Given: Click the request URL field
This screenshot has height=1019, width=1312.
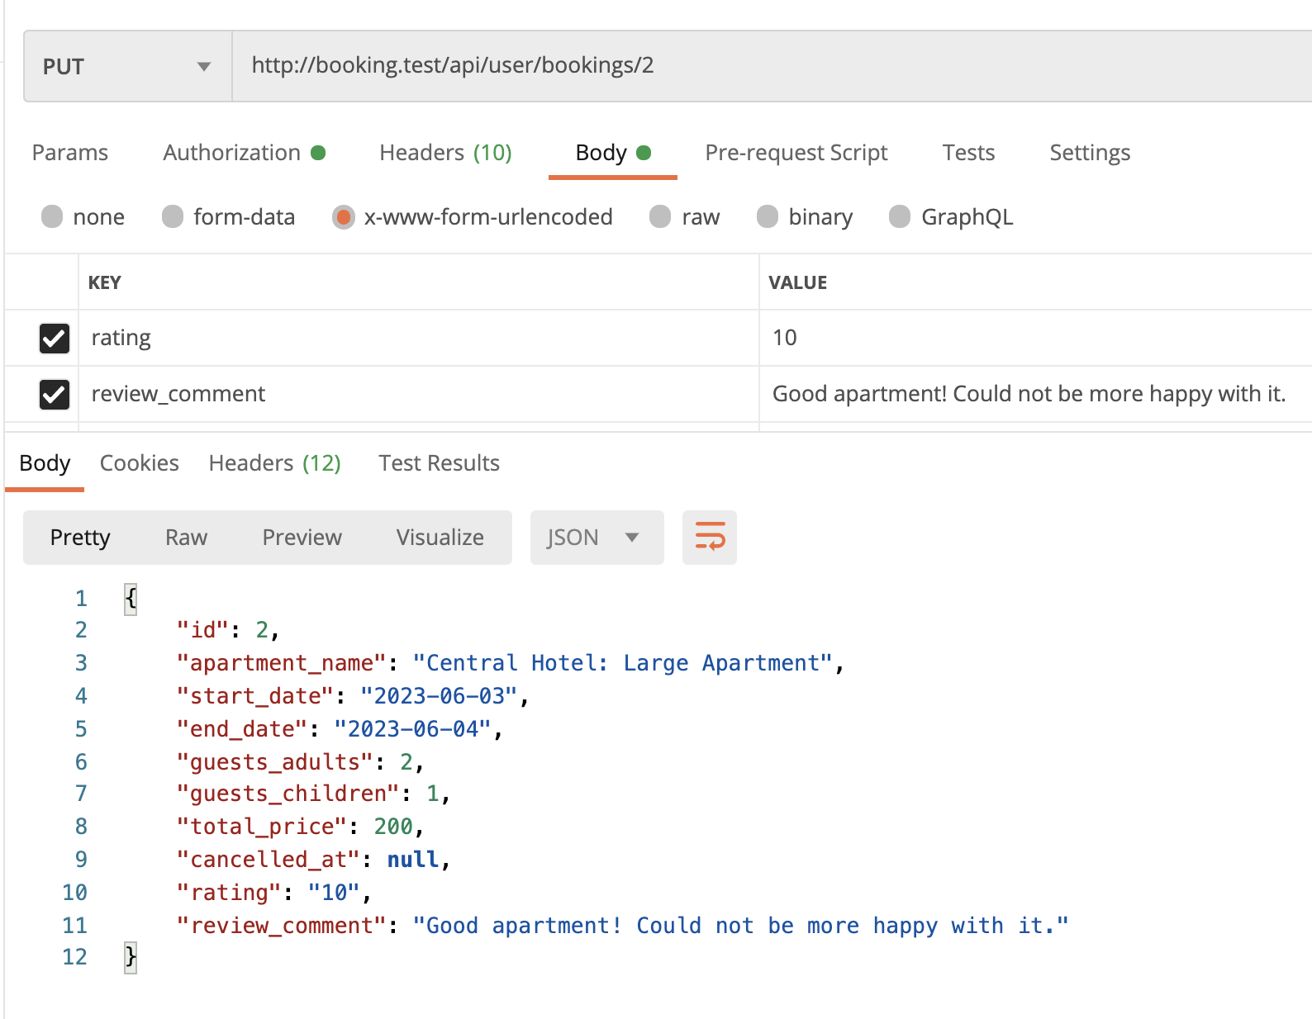Looking at the screenshot, I should tap(772, 67).
